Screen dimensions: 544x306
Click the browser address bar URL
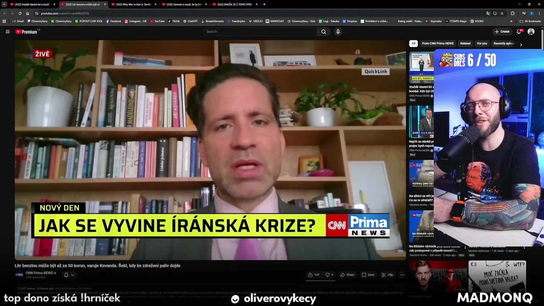[65, 13]
